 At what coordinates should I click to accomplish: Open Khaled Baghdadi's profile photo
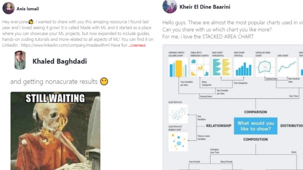click(20, 60)
